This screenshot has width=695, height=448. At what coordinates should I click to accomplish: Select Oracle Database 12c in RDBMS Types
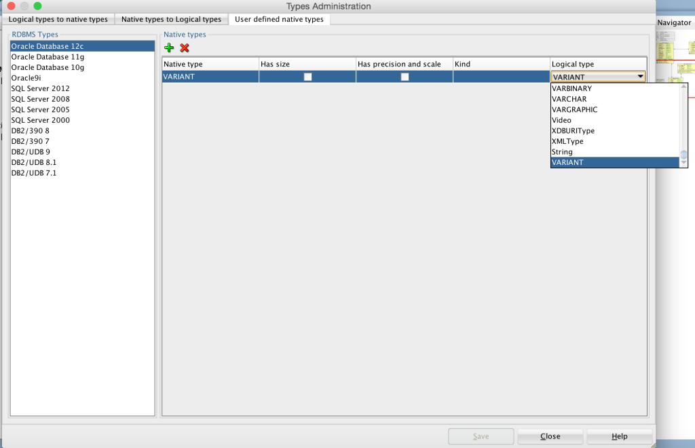[x=82, y=46]
